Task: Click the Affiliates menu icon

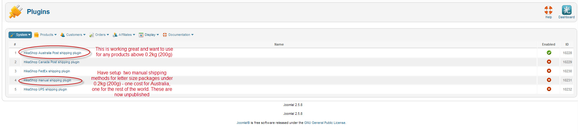Action: pos(115,35)
